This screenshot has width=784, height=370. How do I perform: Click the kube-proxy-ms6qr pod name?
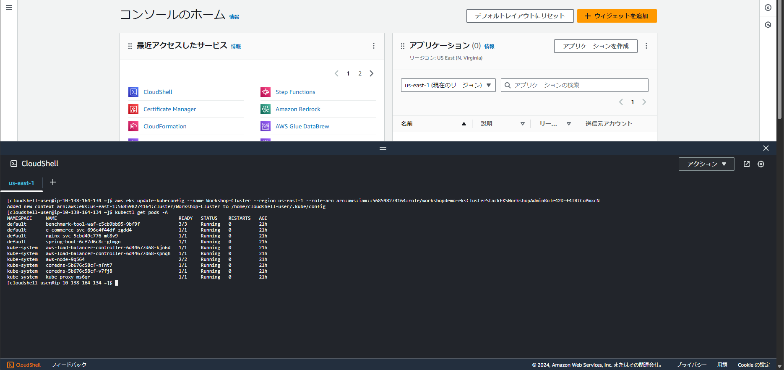(x=68, y=277)
